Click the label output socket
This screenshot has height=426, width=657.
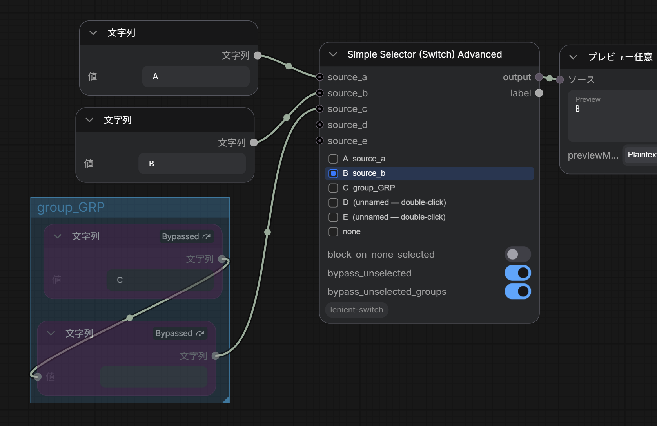click(x=539, y=93)
